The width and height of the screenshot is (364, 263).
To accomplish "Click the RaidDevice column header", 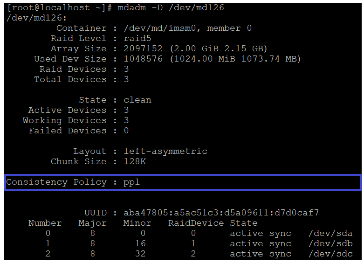I will [x=196, y=223].
